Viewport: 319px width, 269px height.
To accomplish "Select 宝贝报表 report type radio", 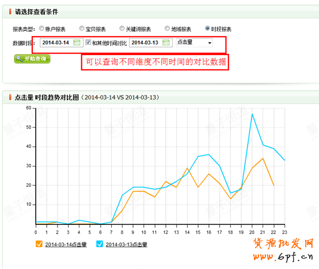I will [82, 28].
